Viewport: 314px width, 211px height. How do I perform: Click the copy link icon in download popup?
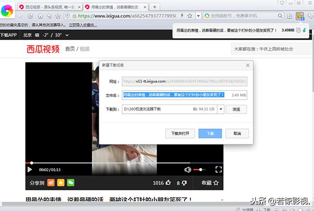point(298,30)
